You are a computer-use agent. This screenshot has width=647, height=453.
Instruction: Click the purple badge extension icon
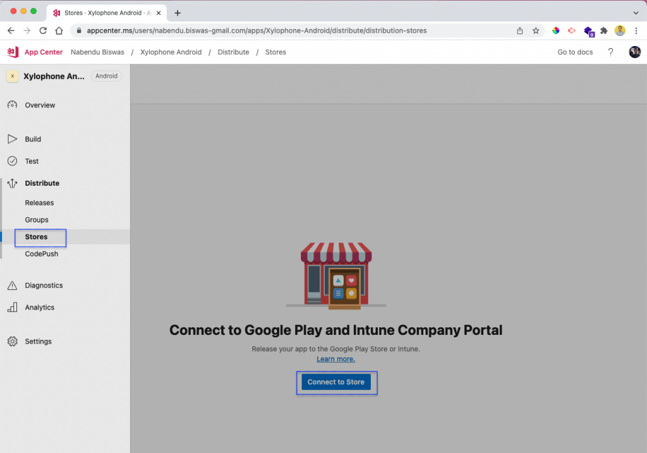coord(589,32)
